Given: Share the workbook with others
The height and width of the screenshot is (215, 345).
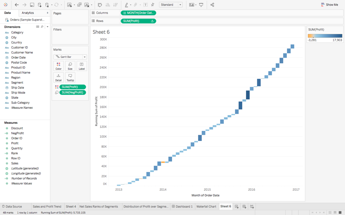Looking at the screenshot, I should (212, 5).
